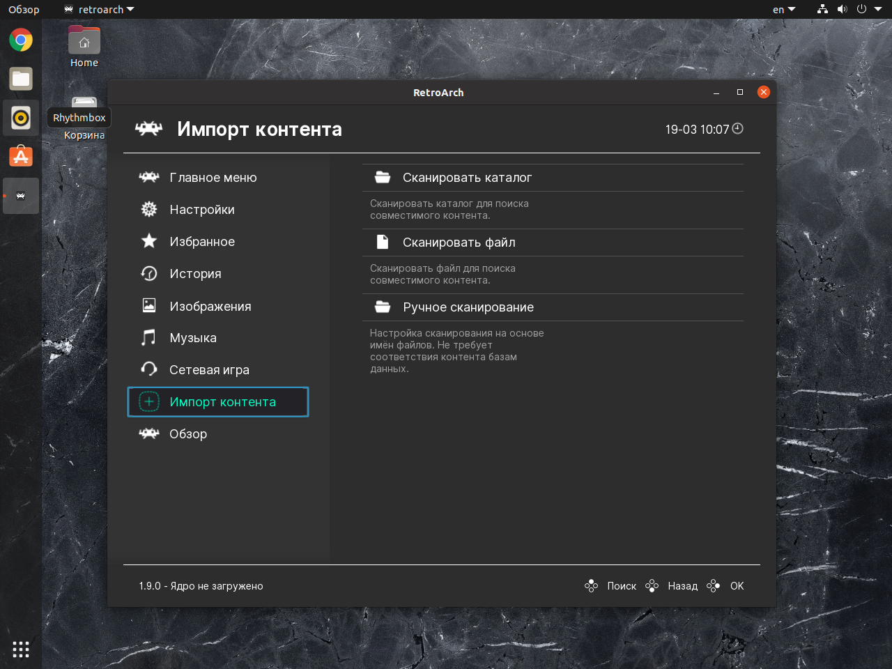Select the highlighted Импорт контента entry
The height and width of the screenshot is (669, 892).
click(x=218, y=402)
